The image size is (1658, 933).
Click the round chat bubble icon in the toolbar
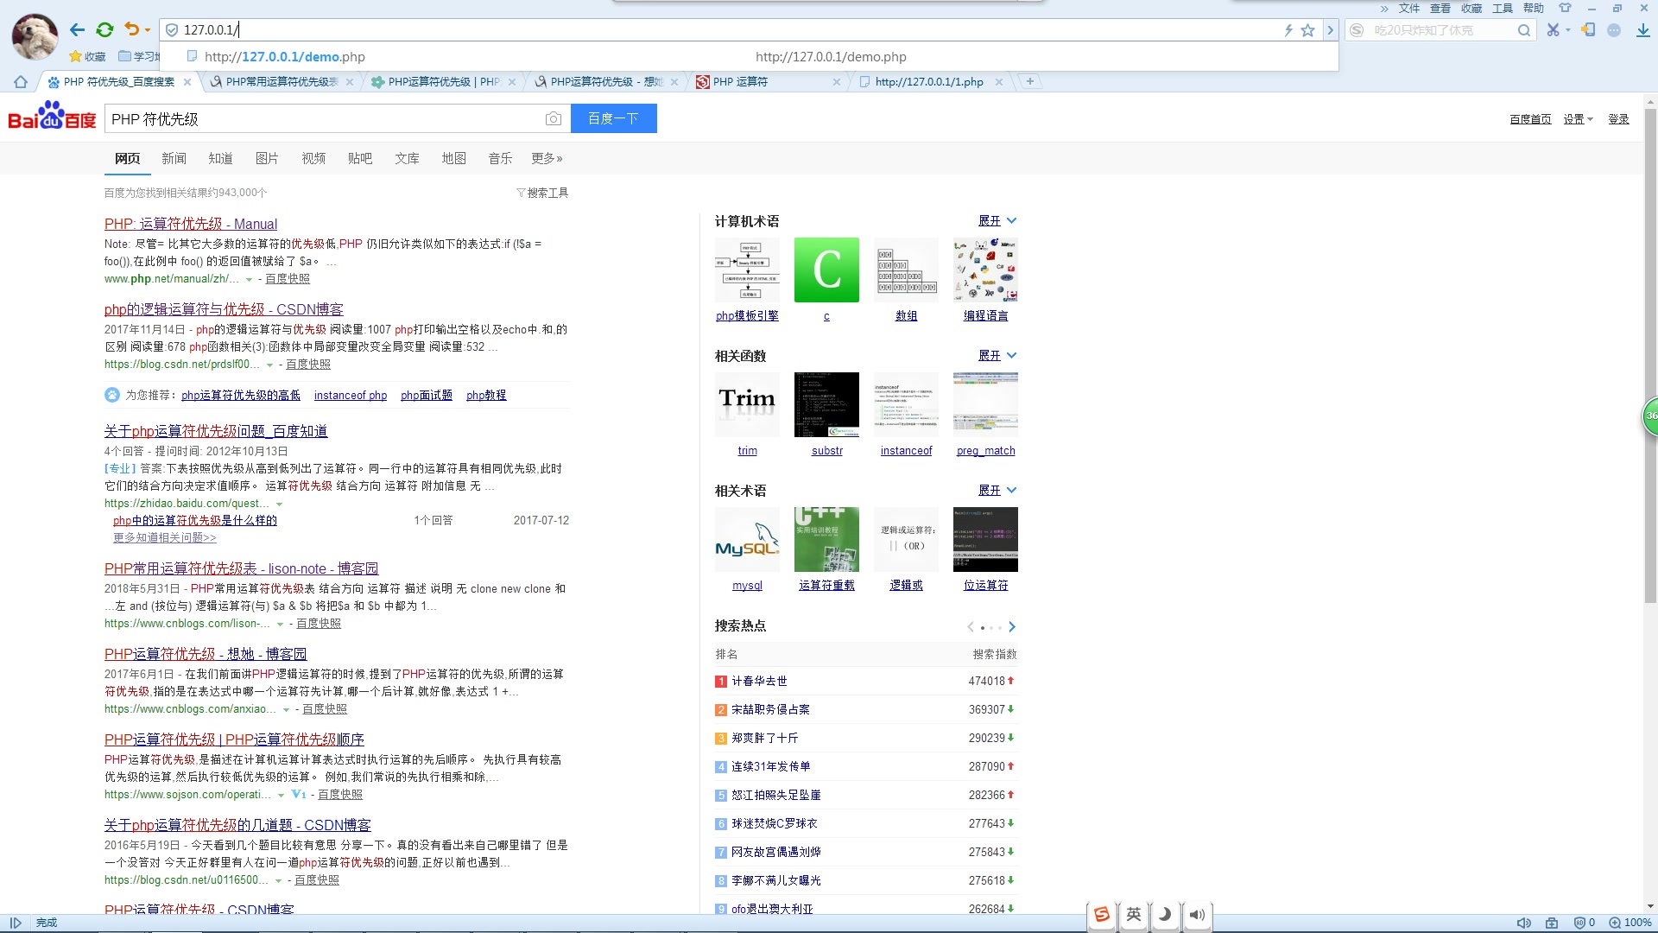coord(1614,30)
